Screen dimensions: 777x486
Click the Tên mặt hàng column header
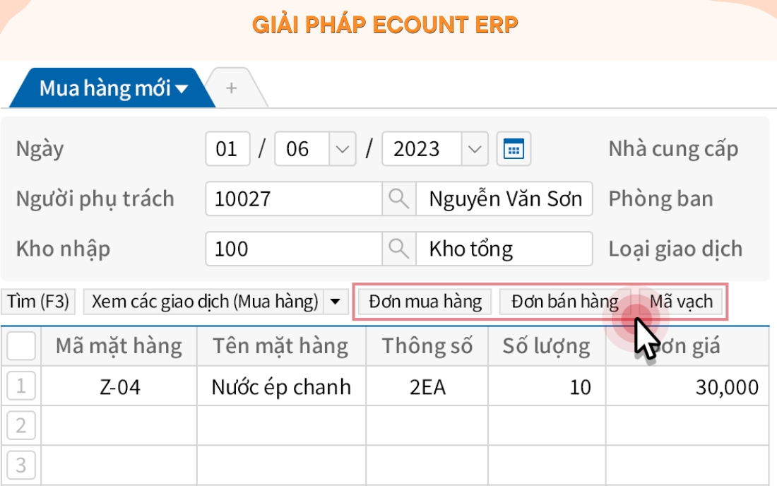281,346
